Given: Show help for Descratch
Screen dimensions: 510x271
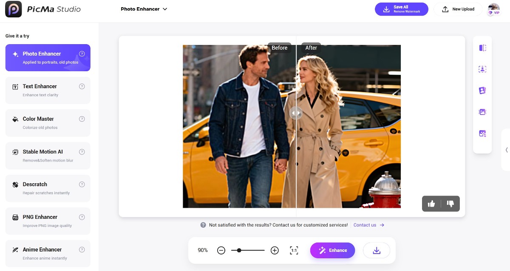Looking at the screenshot, I should click(x=82, y=184).
